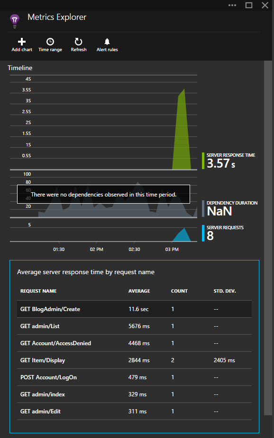Open the Time range clock icon
The width and height of the screenshot is (274, 438).
50,42
